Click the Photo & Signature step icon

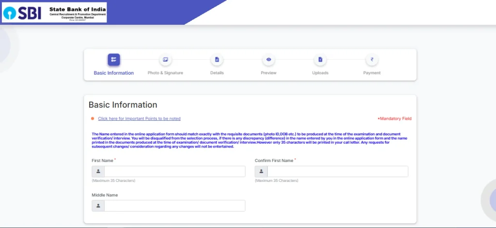click(x=165, y=60)
